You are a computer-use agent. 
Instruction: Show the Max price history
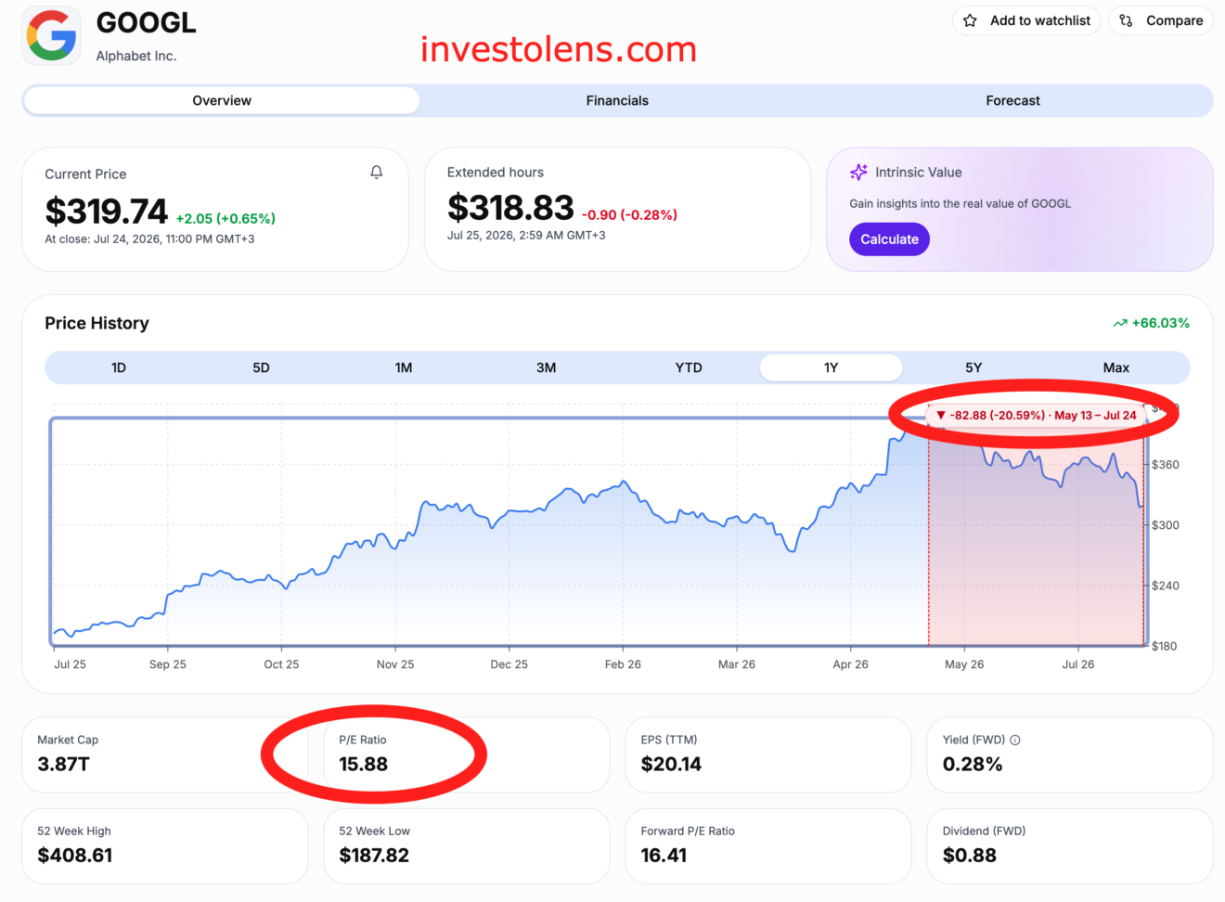1116,367
